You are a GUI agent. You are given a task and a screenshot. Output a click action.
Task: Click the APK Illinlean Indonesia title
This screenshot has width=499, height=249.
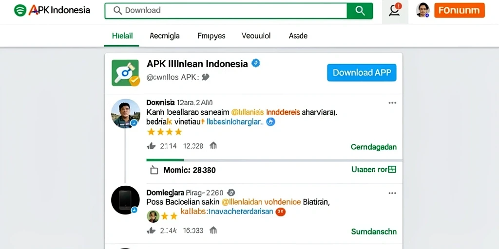coord(197,64)
